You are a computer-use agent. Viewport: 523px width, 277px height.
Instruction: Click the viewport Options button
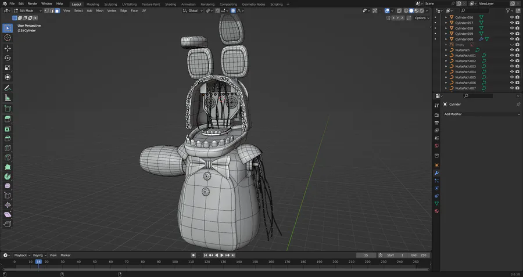pyautogui.click(x=421, y=18)
